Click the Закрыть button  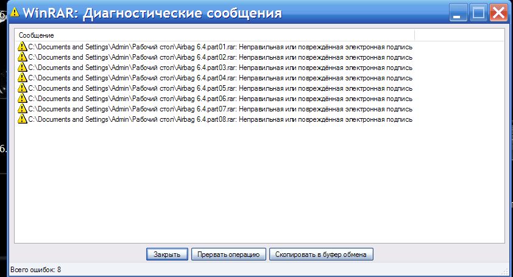pos(167,254)
